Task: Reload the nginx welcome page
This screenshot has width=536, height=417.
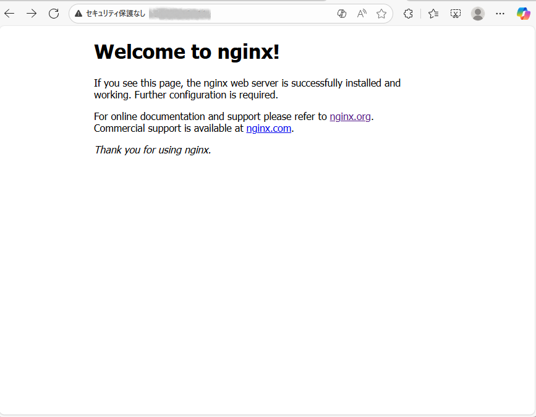Action: [x=54, y=14]
